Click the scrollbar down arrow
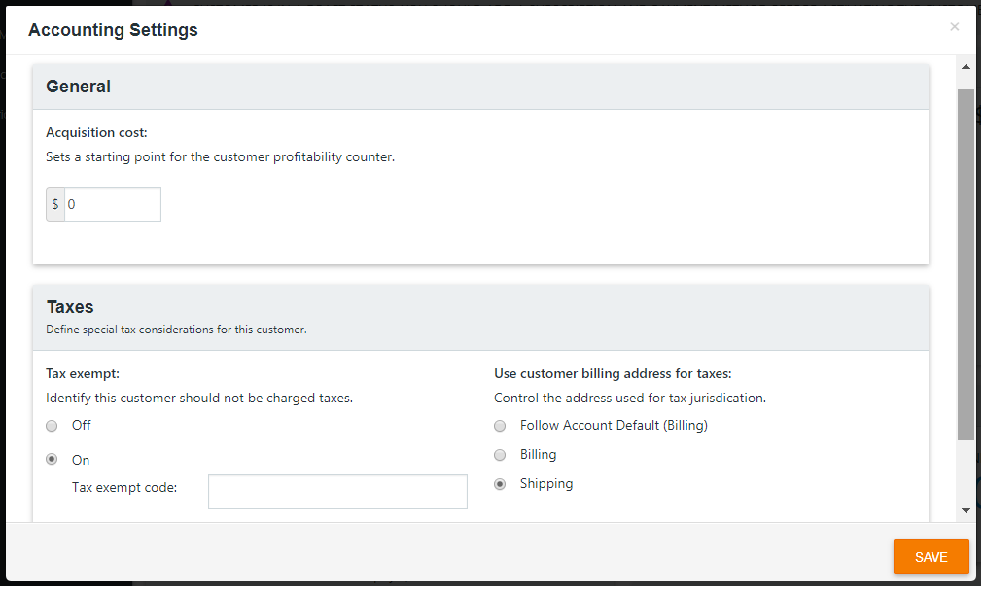 pyautogui.click(x=966, y=511)
